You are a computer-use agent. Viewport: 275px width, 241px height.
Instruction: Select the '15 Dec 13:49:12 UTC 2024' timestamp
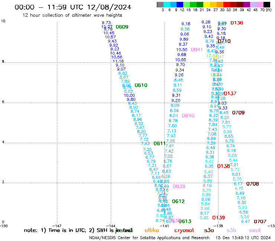pyautogui.click(x=243, y=238)
